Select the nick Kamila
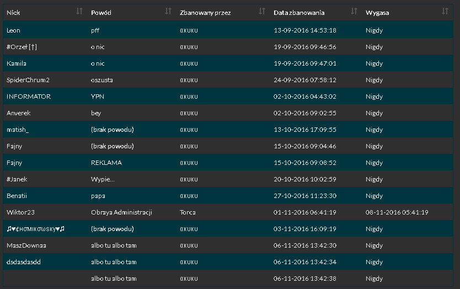 [x=17, y=63]
